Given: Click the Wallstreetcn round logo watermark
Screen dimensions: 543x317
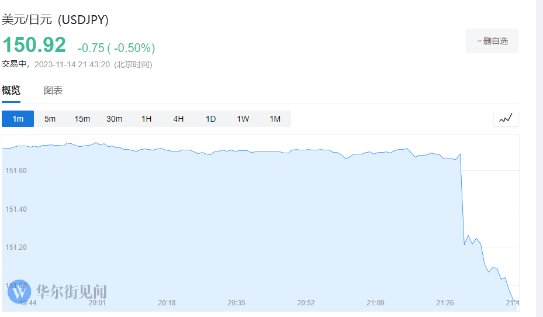Looking at the screenshot, I should pyautogui.click(x=20, y=291).
